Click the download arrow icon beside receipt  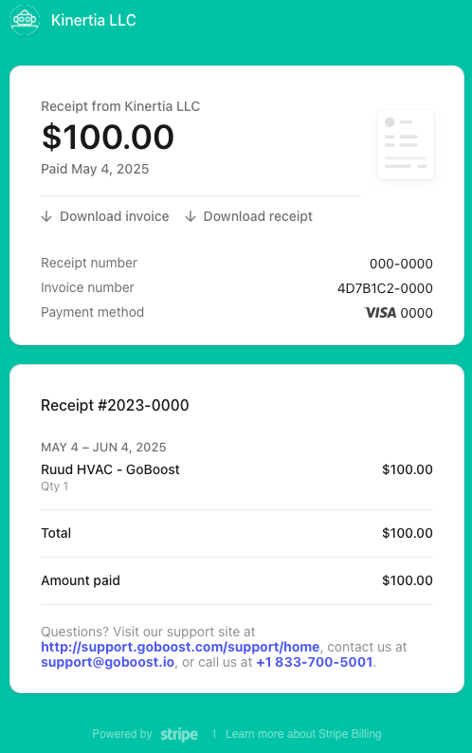(191, 216)
